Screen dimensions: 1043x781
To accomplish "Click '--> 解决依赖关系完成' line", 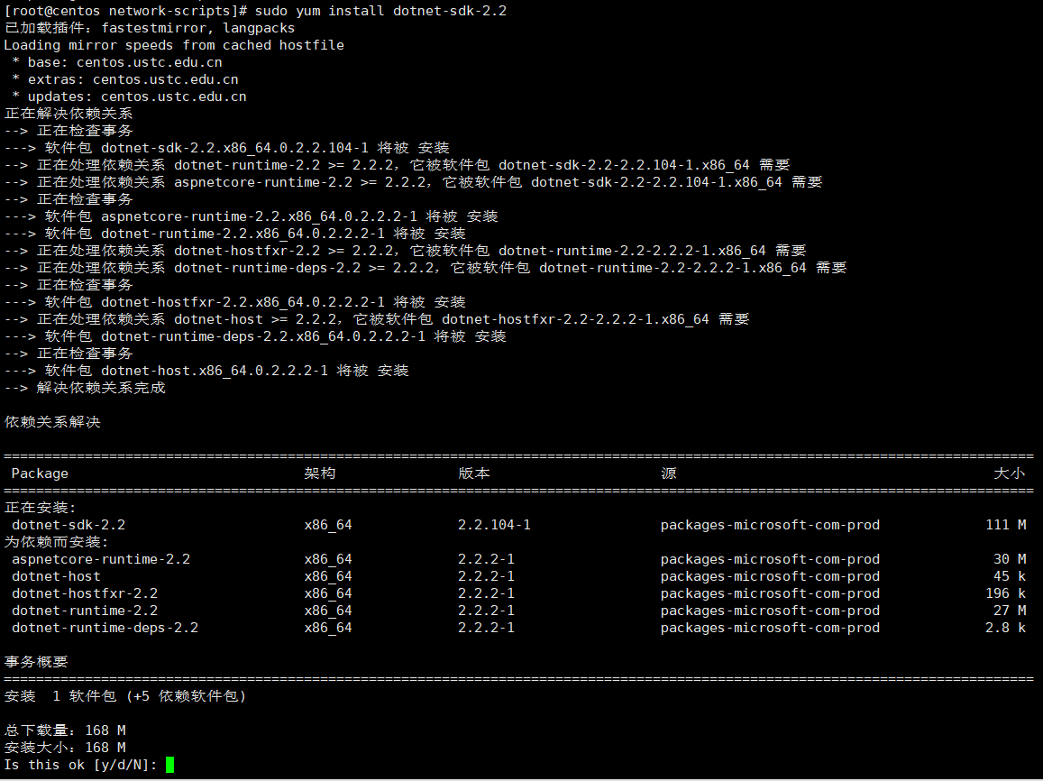I will coord(85,388).
